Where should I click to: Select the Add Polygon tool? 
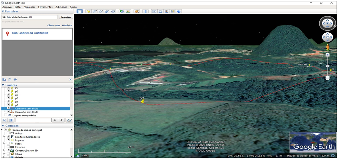coord(95,11)
